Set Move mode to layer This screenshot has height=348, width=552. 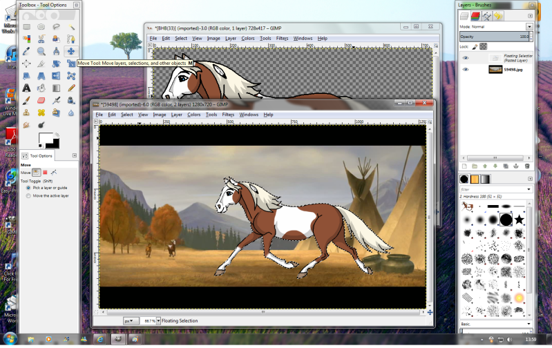coord(36,173)
